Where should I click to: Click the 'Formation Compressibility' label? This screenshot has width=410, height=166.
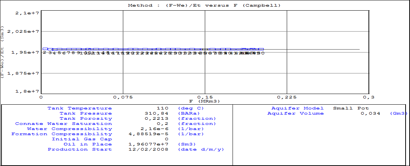click(61, 134)
